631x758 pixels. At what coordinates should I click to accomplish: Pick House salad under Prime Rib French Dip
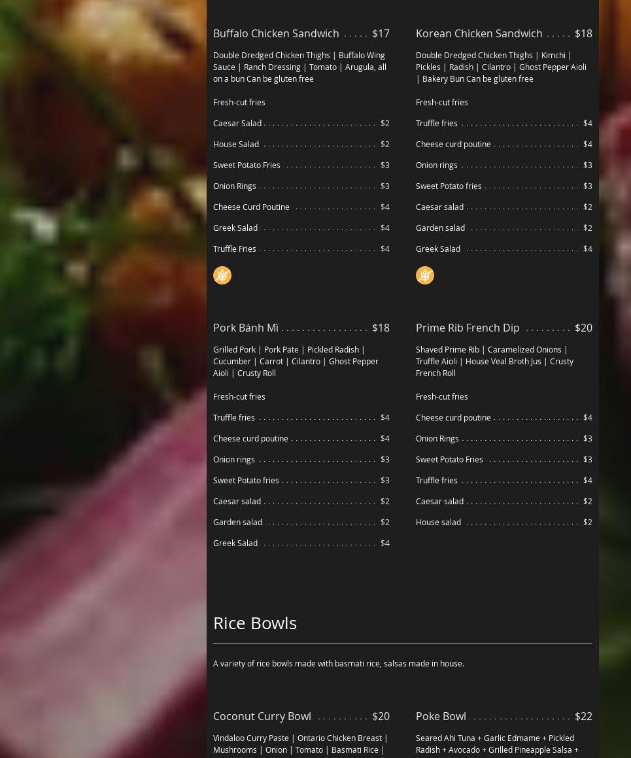click(x=438, y=522)
